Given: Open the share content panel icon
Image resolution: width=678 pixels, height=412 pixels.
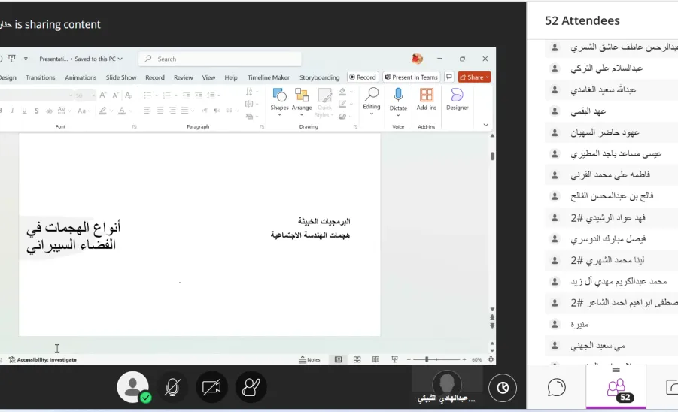Looking at the screenshot, I should point(671,387).
